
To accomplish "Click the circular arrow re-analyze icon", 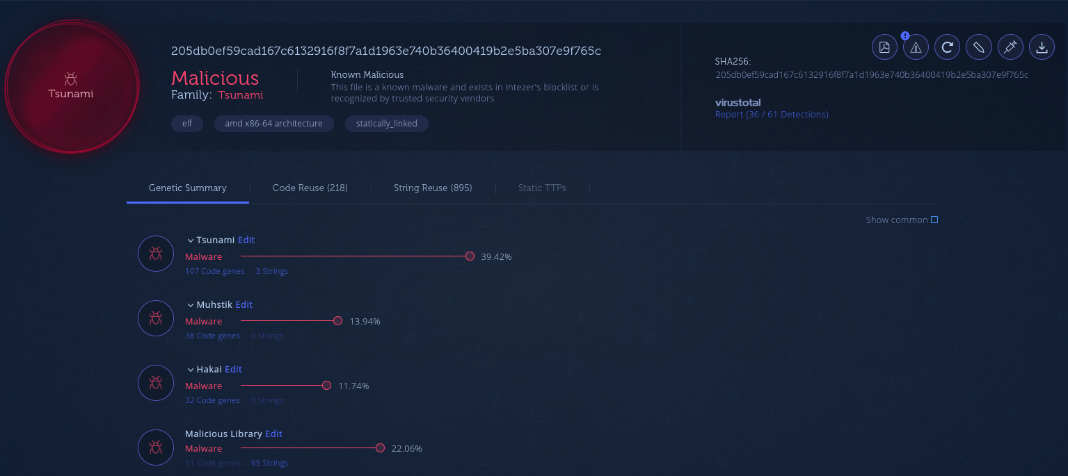I will tap(947, 47).
